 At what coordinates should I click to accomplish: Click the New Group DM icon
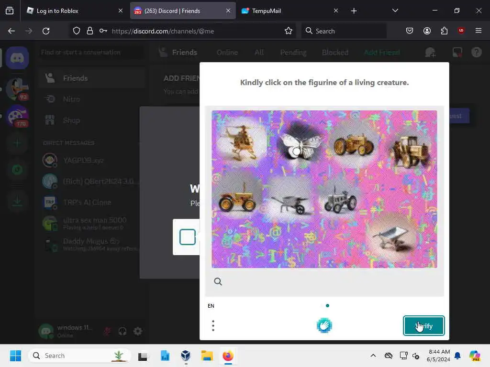(430, 52)
